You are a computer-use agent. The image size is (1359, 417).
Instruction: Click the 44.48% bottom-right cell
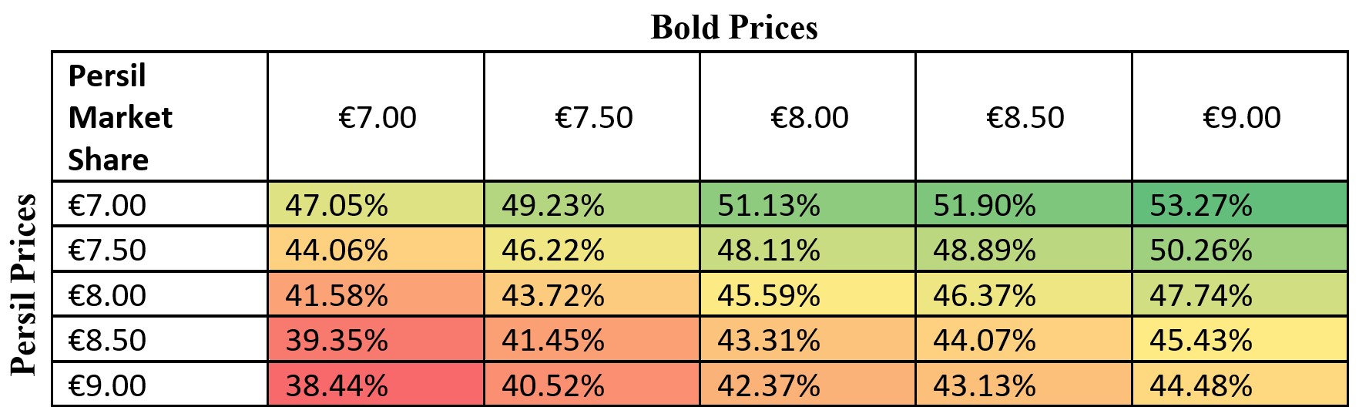point(1240,385)
